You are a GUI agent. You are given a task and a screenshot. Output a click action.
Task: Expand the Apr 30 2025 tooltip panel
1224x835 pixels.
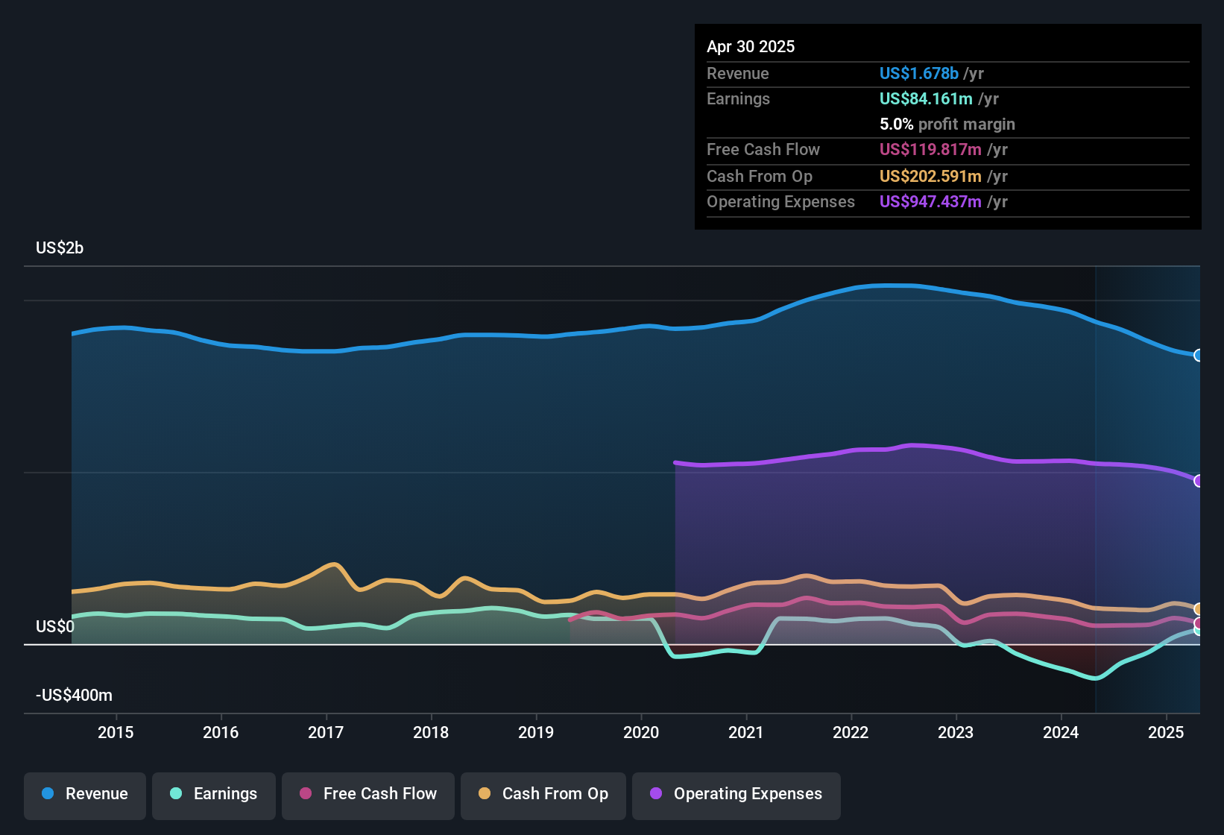click(947, 127)
